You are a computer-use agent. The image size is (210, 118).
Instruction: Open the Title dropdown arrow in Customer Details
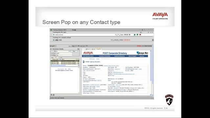point(69,51)
